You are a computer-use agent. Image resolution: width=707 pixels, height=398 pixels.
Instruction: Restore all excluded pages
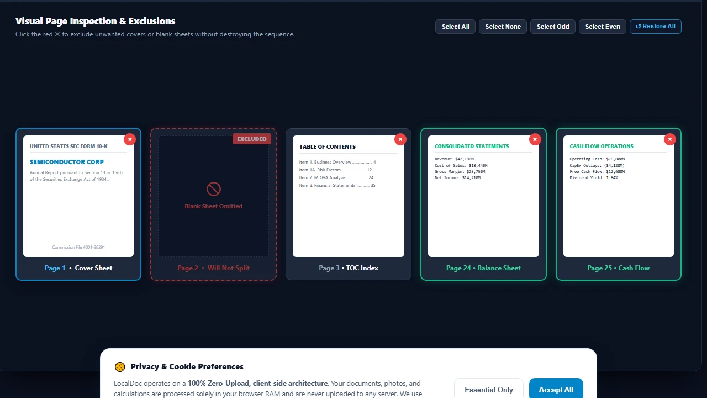656,27
